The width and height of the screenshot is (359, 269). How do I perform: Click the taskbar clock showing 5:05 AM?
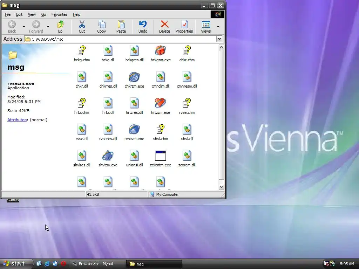(347, 264)
